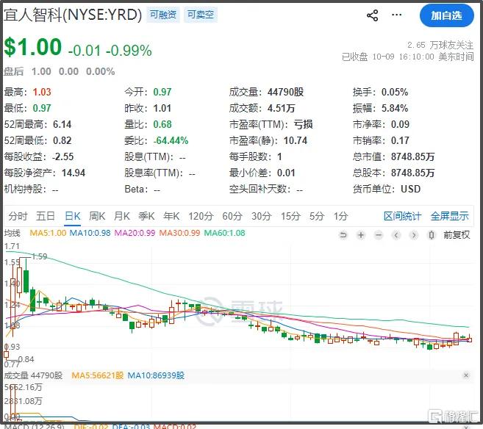
Task: Click the volume MA5:56621股 label
Action: pos(97,375)
